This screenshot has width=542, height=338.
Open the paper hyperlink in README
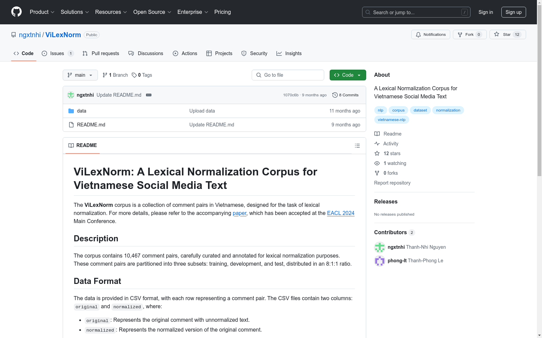[x=239, y=213]
